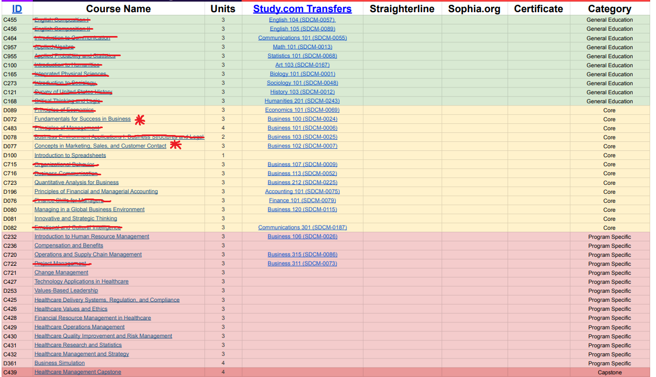Image resolution: width=656 pixels, height=377 pixels.
Task: Open Operations and Supply Chain Management
Action: [88, 255]
